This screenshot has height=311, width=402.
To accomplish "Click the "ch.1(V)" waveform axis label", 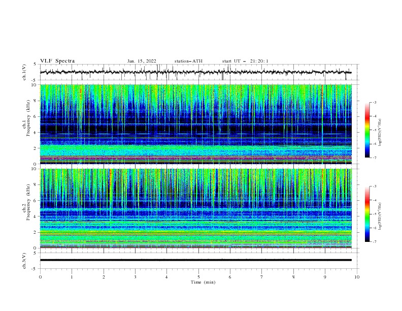I will point(24,72).
